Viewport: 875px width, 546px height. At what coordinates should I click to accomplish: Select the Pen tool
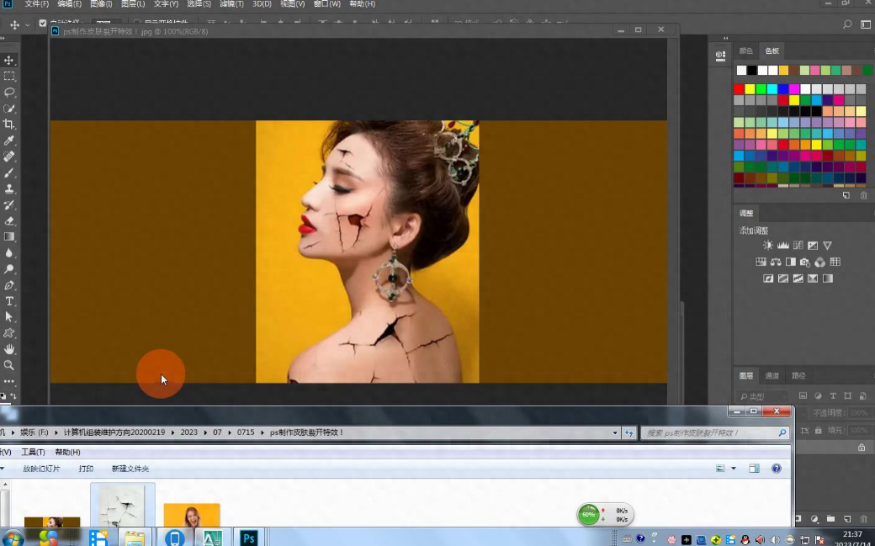pos(9,285)
